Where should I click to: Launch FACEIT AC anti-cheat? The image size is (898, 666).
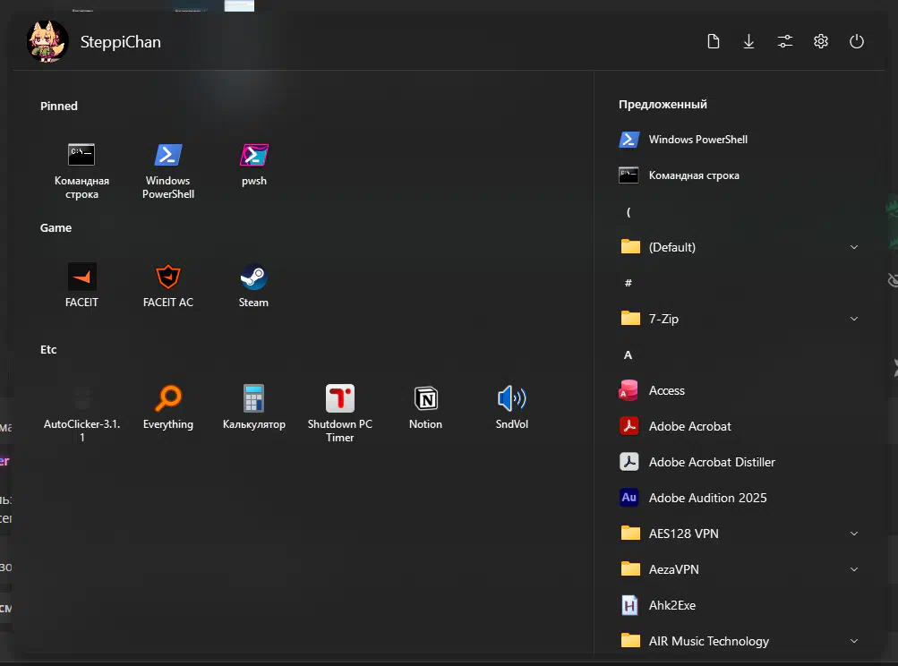coord(167,277)
